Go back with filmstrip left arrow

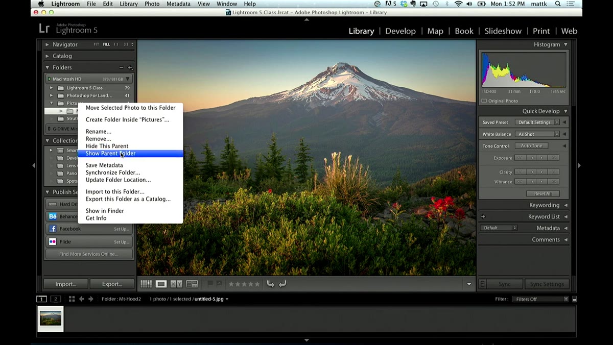(x=81, y=299)
